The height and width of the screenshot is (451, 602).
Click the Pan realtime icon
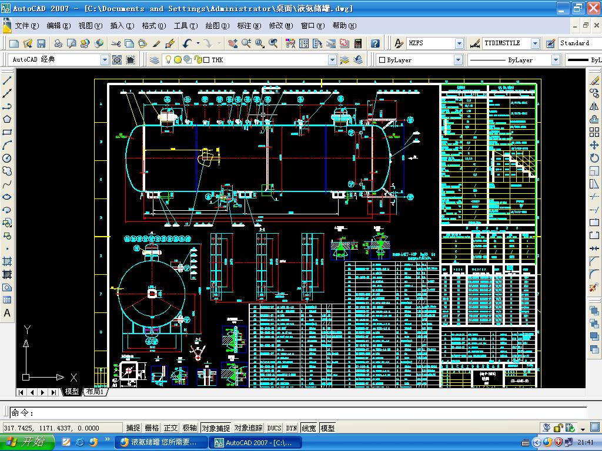[233, 43]
